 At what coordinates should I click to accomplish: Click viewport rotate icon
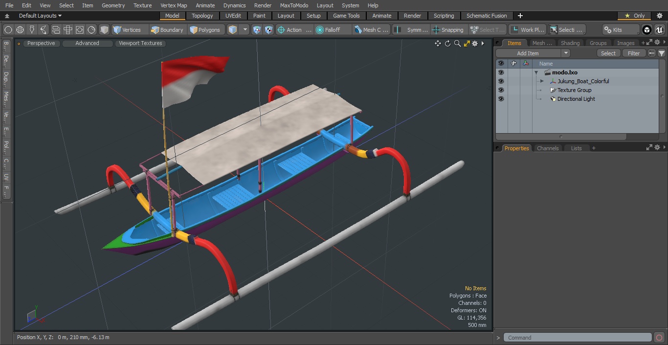point(447,44)
